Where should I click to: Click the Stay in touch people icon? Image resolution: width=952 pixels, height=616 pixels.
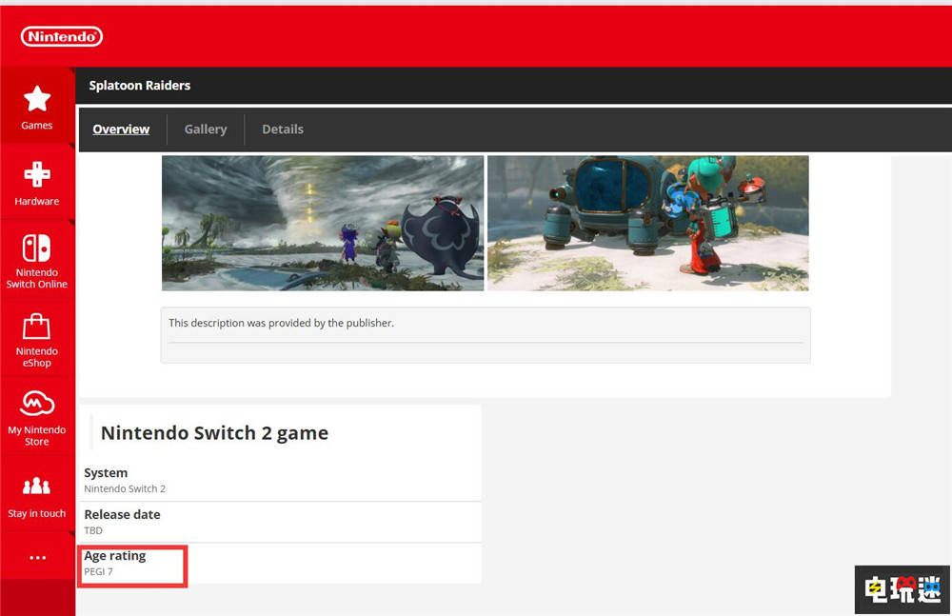click(37, 487)
